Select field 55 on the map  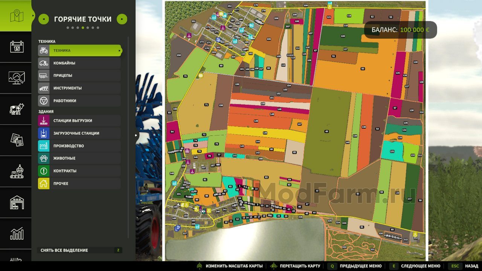[357, 194]
